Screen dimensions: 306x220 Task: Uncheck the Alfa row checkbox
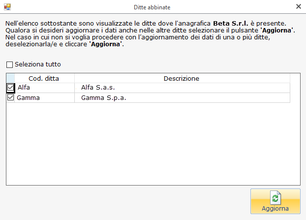10,88
